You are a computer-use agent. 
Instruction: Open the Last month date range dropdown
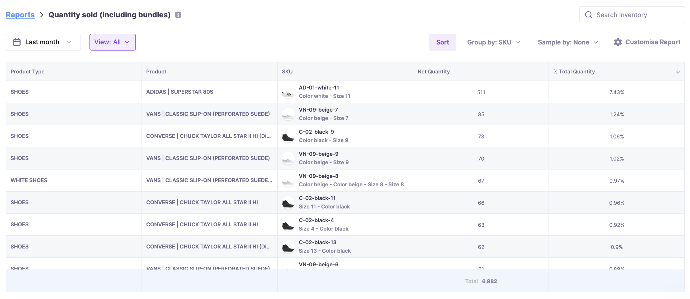[43, 42]
